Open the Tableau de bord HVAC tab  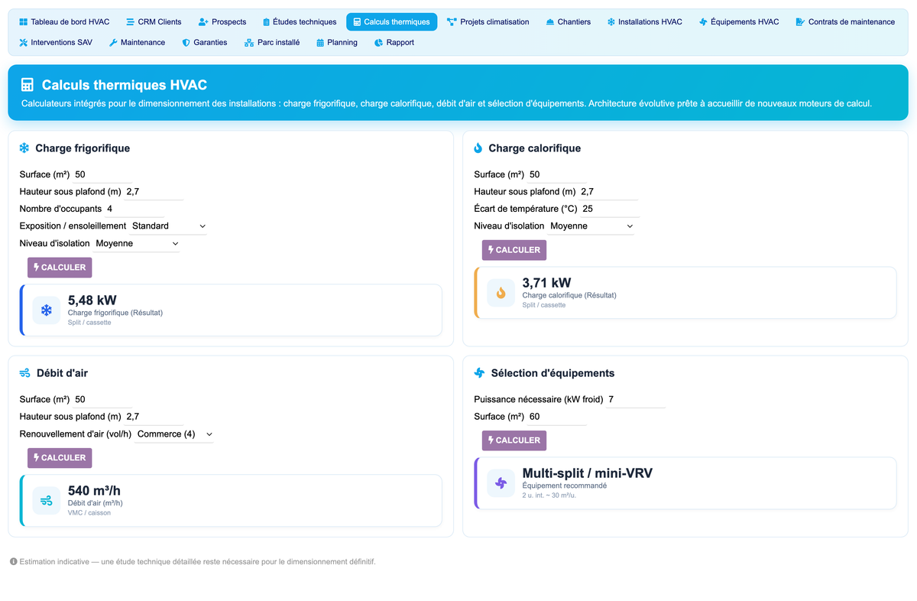coord(64,22)
